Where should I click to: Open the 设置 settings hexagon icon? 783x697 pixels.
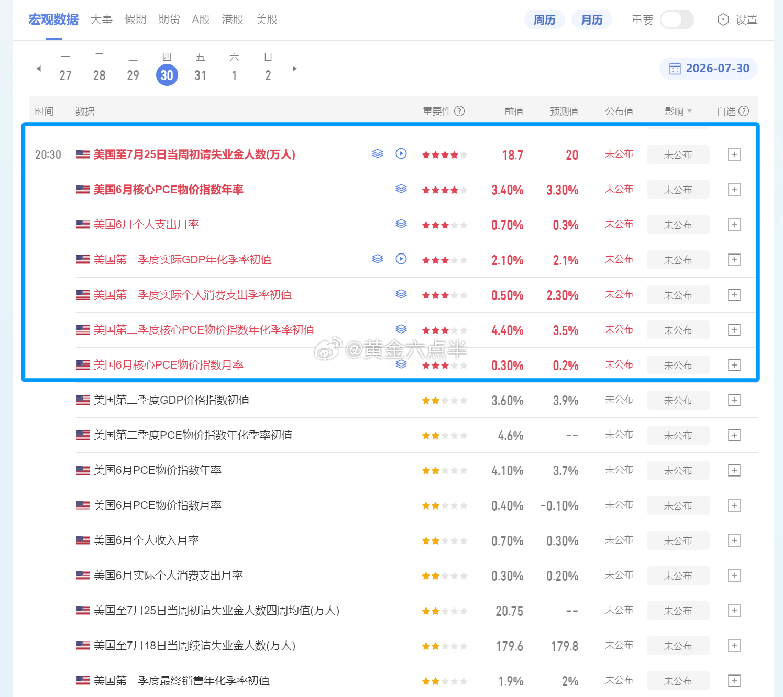(x=723, y=19)
